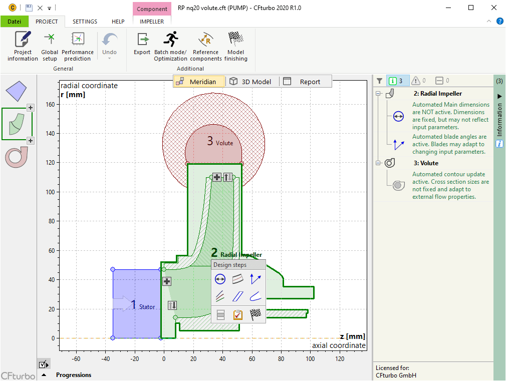Collapse the Volute tree node
Image resolution: width=506 pixels, height=381 pixels.
[x=378, y=163]
